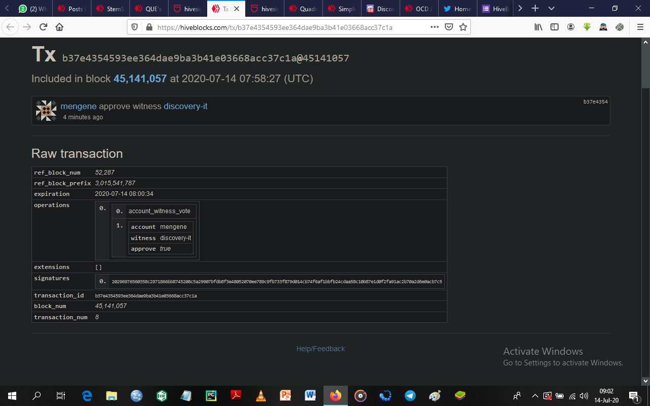List all tabs with the dropdown arrow

tap(551, 9)
